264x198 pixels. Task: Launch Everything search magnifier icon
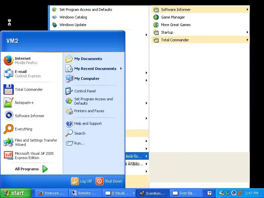9,129
